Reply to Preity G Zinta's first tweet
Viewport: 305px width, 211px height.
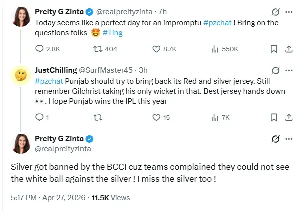click(40, 49)
